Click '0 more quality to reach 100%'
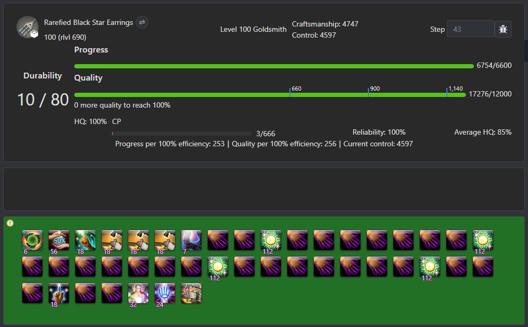The image size is (528, 327). coord(122,105)
